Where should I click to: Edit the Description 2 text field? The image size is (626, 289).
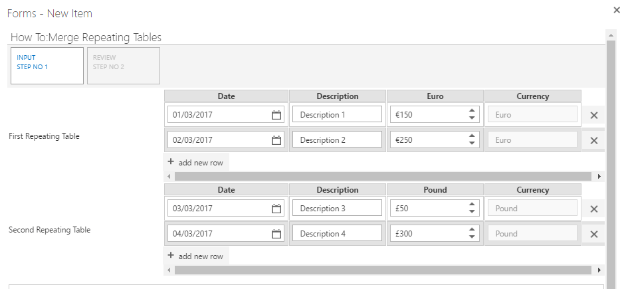point(337,140)
